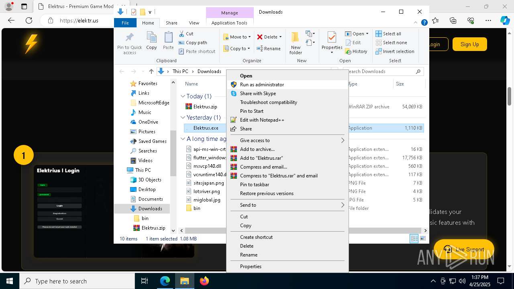Select Saved Games in navigation pane
The width and height of the screenshot is (514, 289).
[x=152, y=141]
